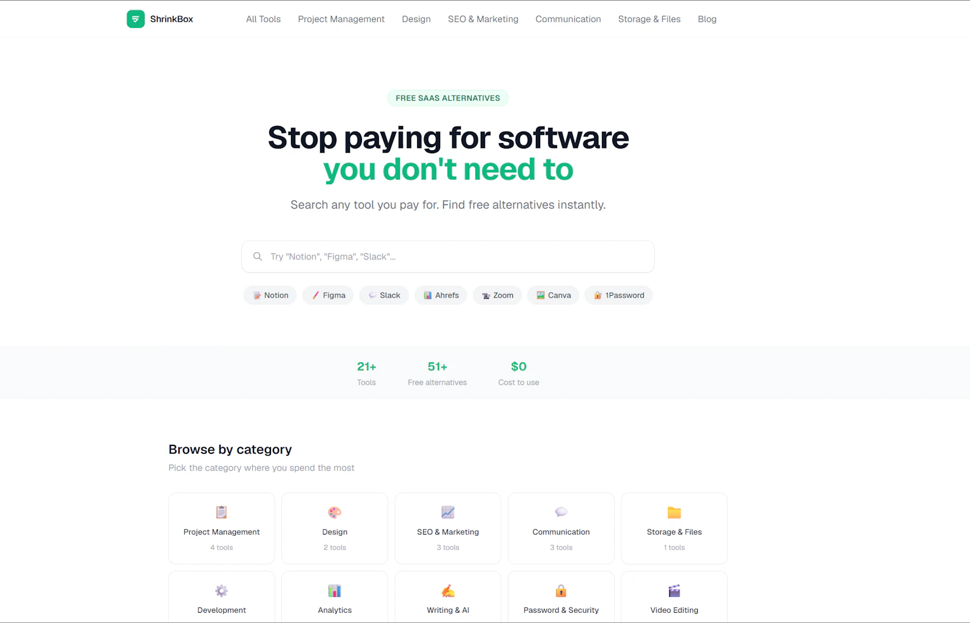Click the Ahrefs chart chip icon
970x623 pixels.
(427, 295)
